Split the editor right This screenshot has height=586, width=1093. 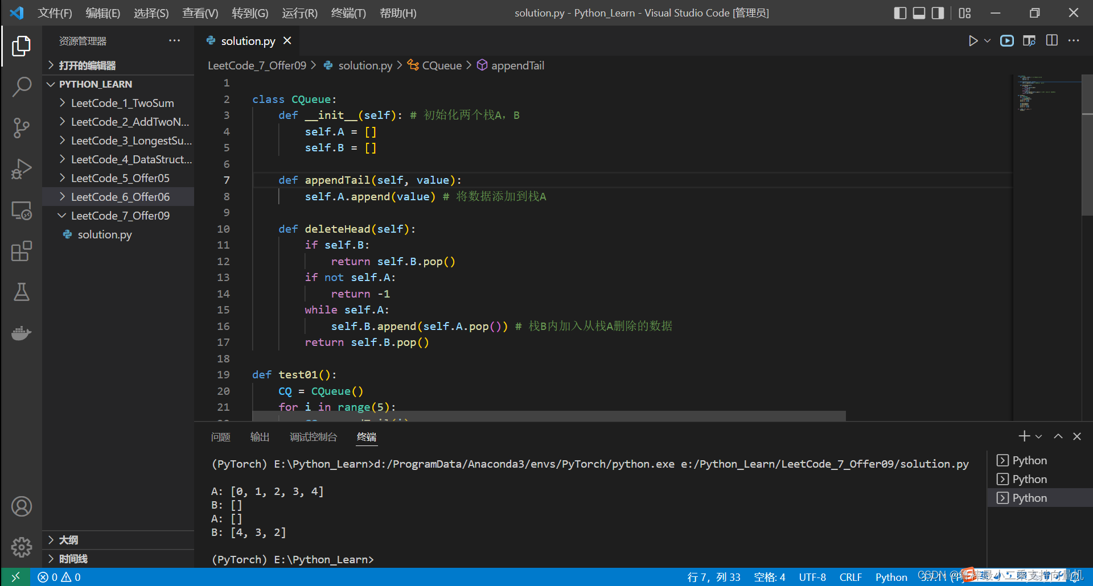1052,41
